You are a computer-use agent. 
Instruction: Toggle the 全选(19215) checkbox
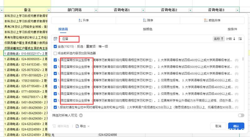click(x=55, y=46)
